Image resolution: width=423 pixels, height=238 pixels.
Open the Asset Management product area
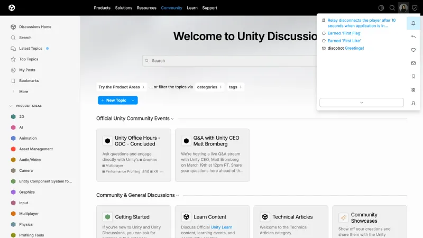pyautogui.click(x=36, y=149)
